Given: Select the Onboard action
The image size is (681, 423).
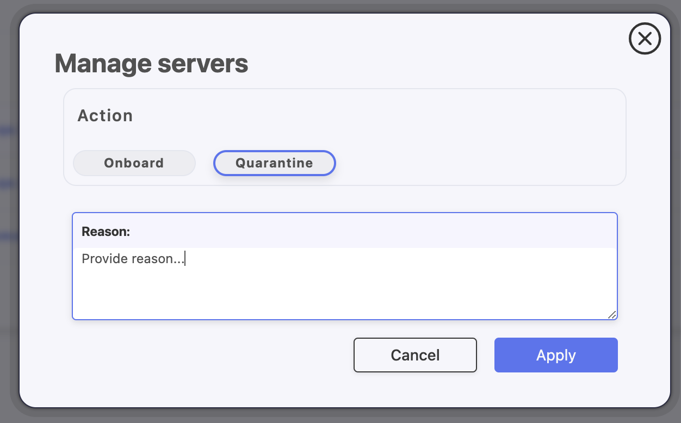Looking at the screenshot, I should 134,163.
